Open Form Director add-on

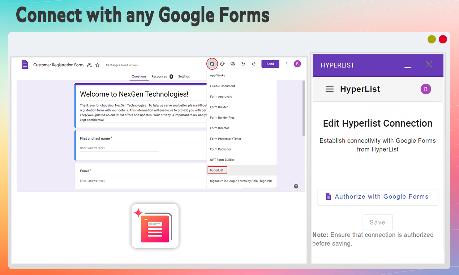[x=241, y=128]
